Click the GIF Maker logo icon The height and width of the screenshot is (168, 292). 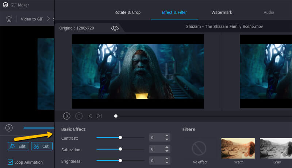pyautogui.click(x=5, y=5)
